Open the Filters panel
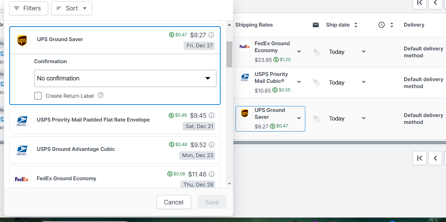 (28, 8)
